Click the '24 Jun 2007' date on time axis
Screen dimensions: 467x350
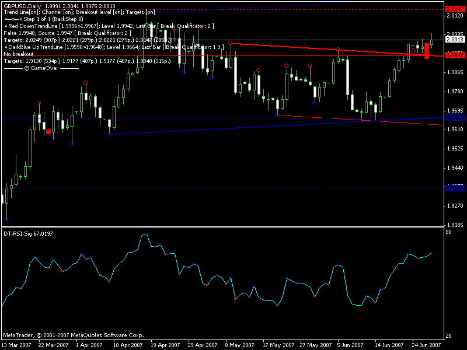click(x=426, y=345)
